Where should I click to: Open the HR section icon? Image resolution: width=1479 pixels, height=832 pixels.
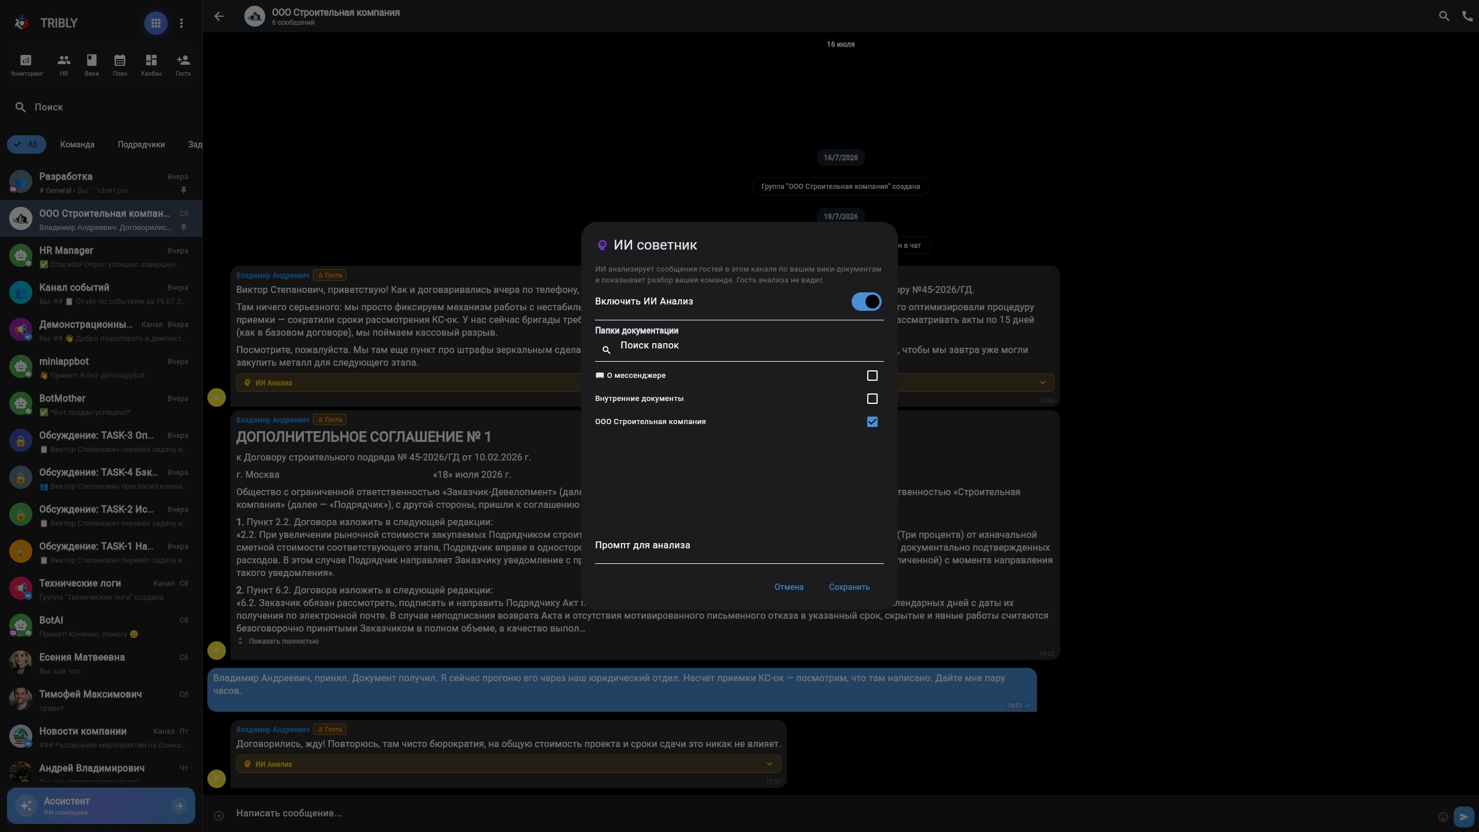(64, 65)
